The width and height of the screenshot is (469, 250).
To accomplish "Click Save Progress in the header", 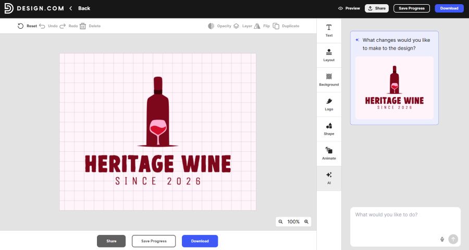I will click(x=412, y=8).
